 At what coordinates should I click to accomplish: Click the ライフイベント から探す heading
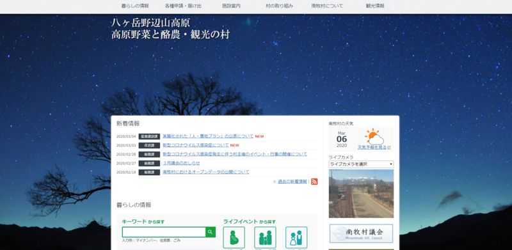tap(250, 222)
